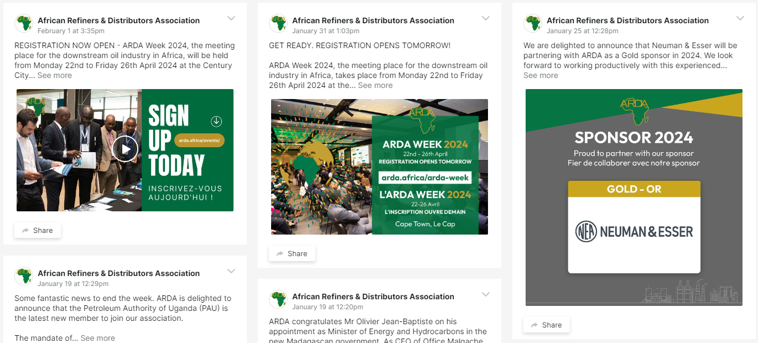Click the Neuman & Esser NEA logo
Viewport: 758px width, 343px height.
click(x=585, y=232)
